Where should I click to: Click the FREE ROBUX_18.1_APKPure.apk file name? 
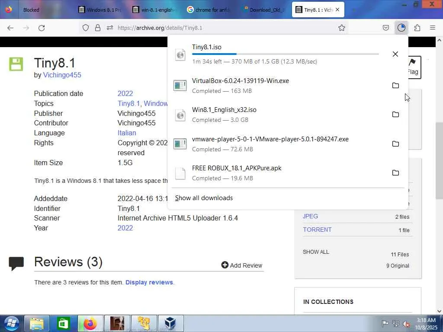[x=237, y=168]
